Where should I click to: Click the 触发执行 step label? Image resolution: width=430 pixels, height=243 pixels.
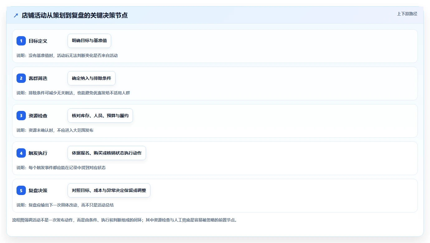pyautogui.click(x=38, y=153)
